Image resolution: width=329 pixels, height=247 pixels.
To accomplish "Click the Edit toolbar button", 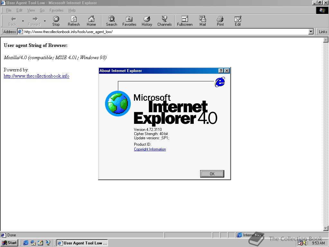I will click(x=238, y=21).
